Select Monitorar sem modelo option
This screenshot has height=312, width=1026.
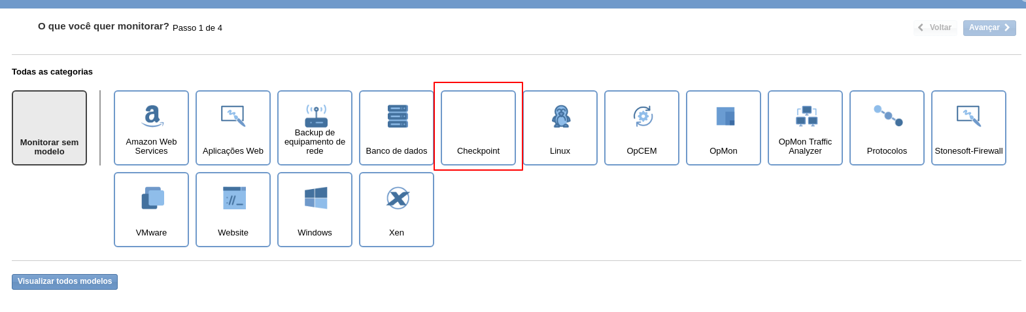(49, 128)
